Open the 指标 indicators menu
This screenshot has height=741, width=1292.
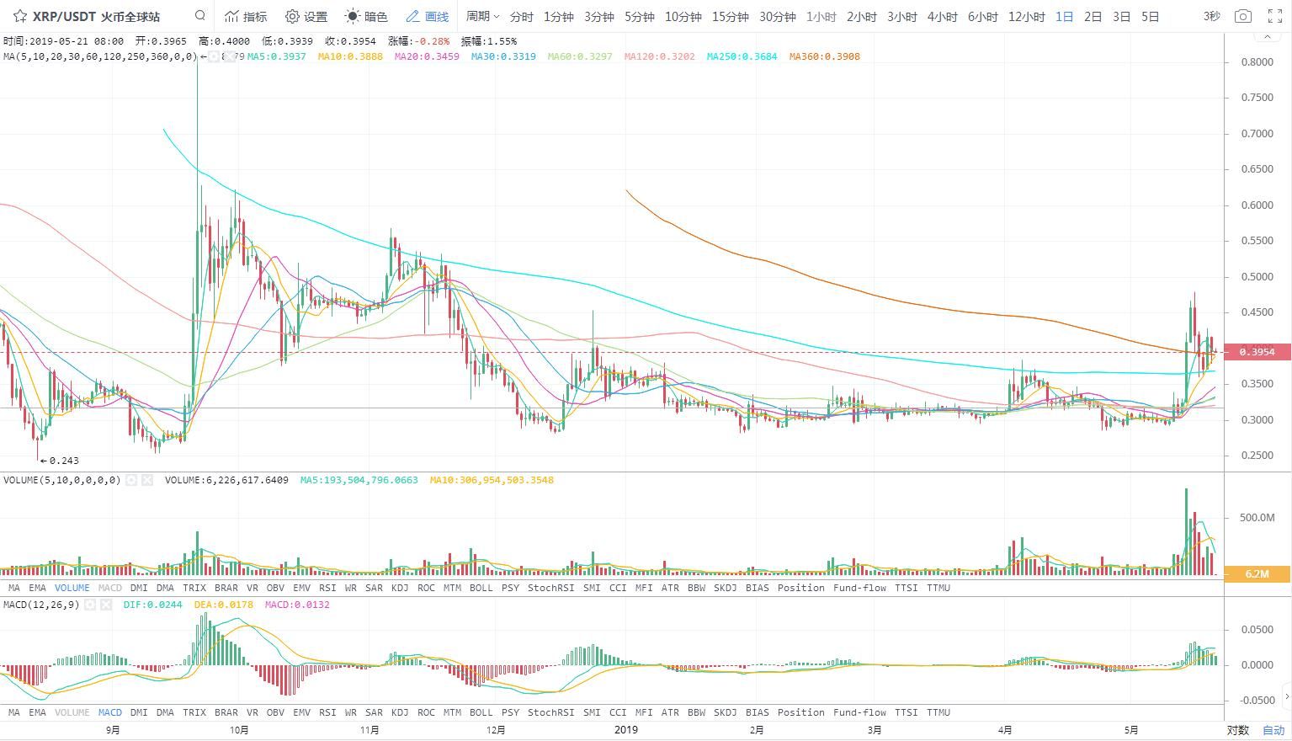(x=246, y=16)
